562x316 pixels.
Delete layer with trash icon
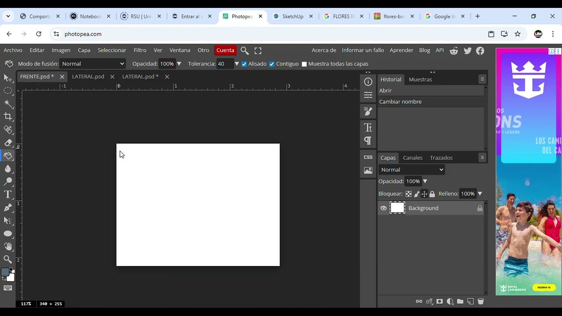[x=481, y=302]
